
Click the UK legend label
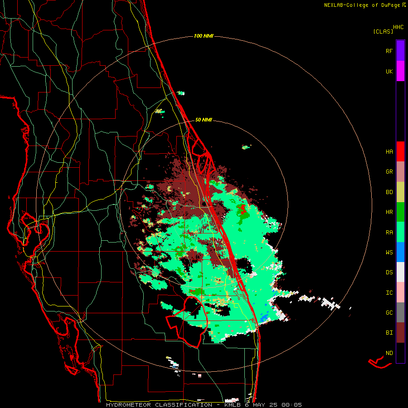tap(389, 72)
